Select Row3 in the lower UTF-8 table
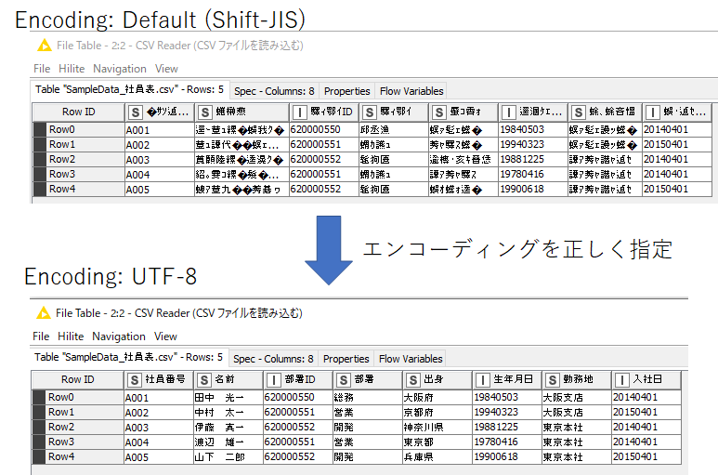718x475 pixels. pos(77,442)
